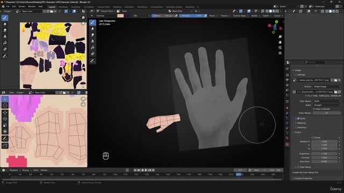Open the Playback popover in timeline
This screenshot has height=193, width=344.
[x=15, y=170]
